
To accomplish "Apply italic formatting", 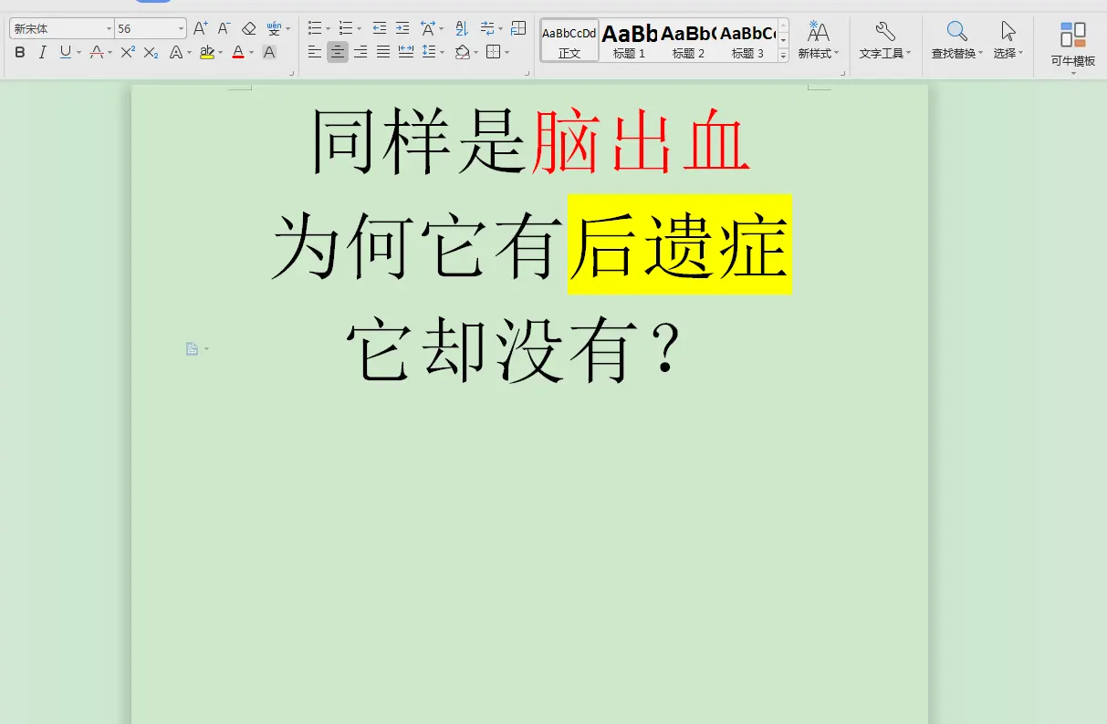I will coord(42,52).
